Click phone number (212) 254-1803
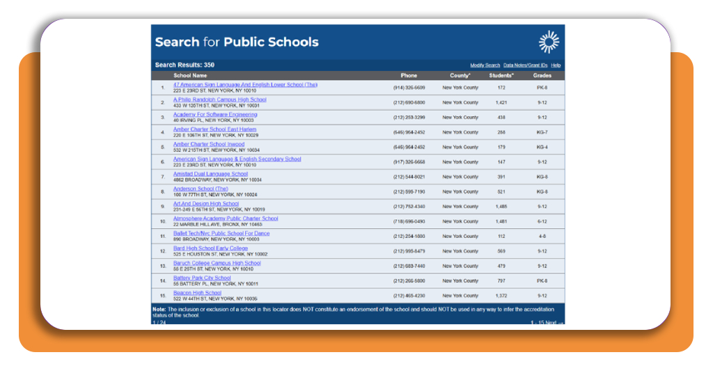This screenshot has width=713, height=373. pos(409,236)
